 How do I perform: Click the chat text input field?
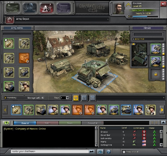click(50, 151)
